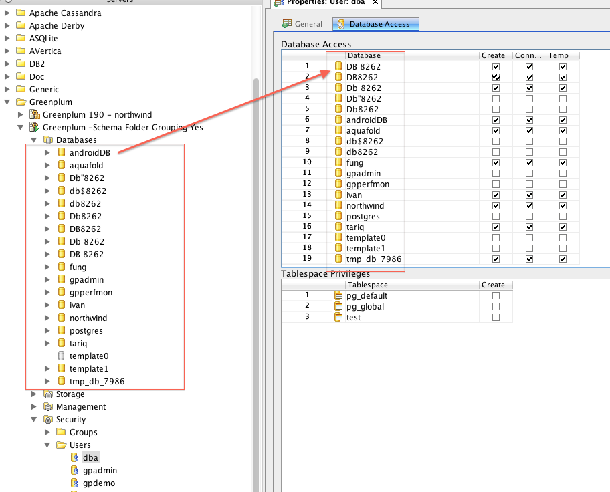610x492 pixels.
Task: Expand the Apache Derby folder
Action: tap(7, 25)
